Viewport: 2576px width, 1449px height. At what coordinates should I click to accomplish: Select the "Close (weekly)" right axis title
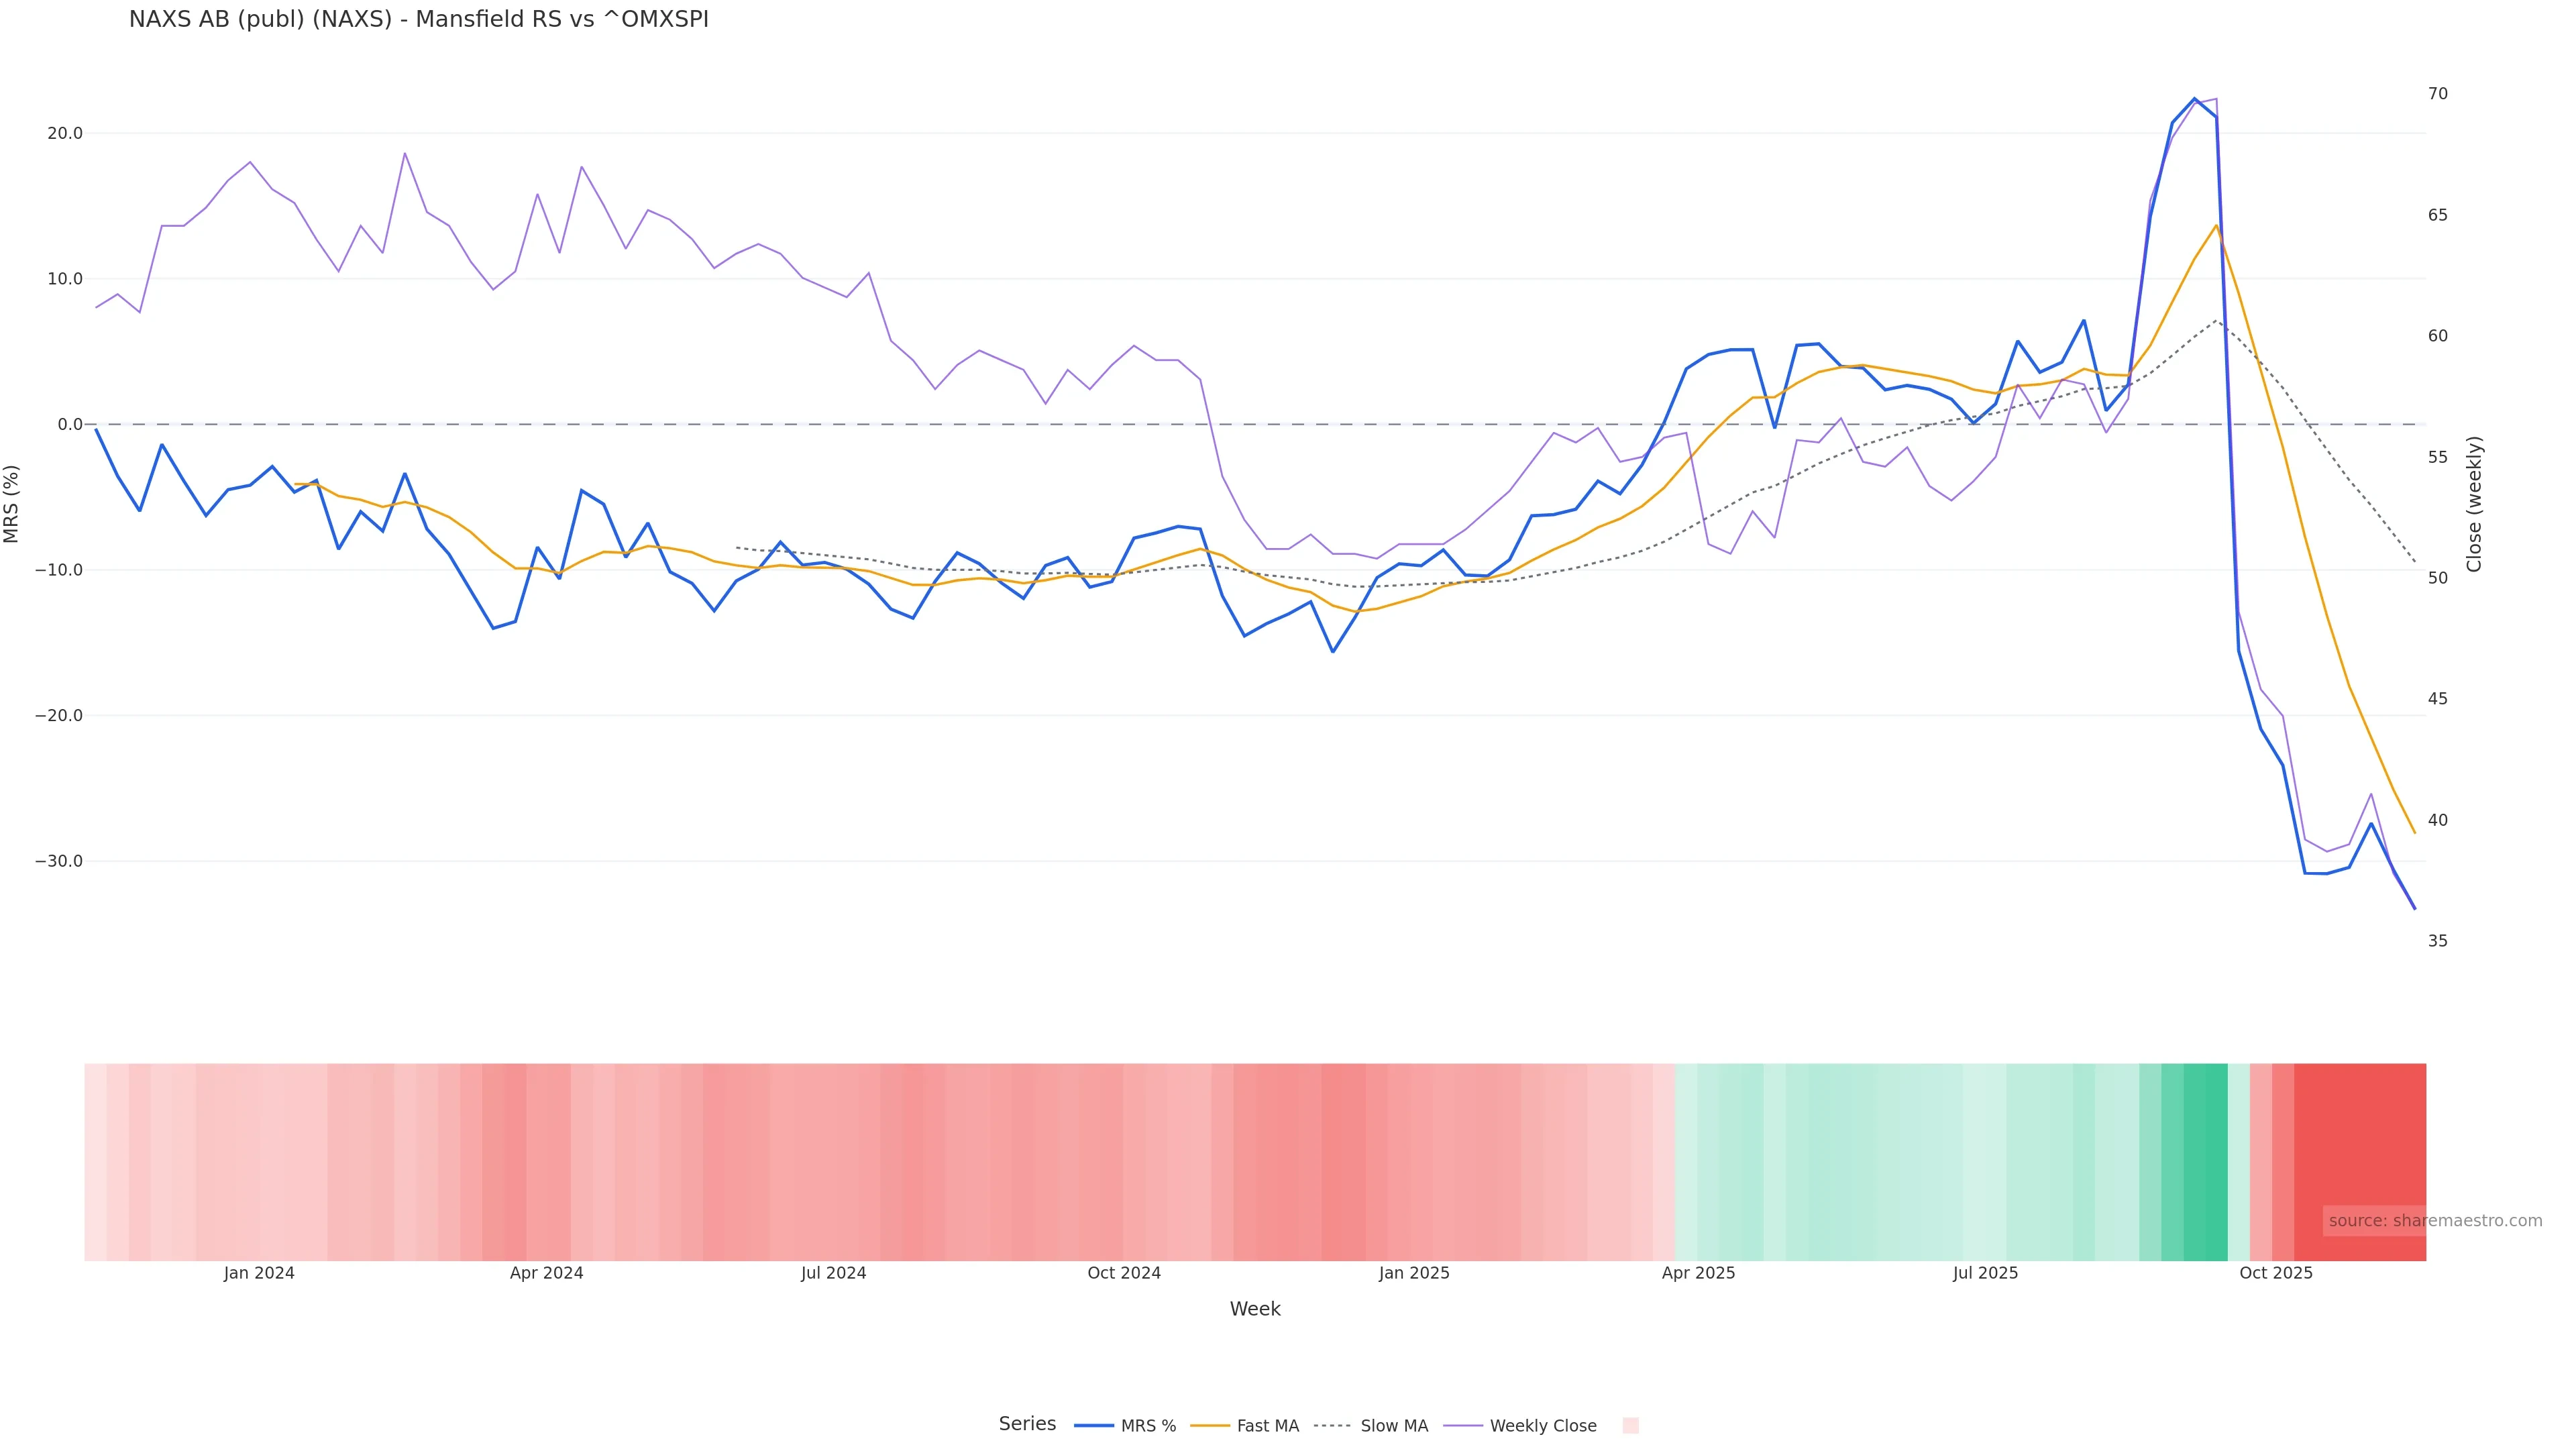pos(2474,503)
